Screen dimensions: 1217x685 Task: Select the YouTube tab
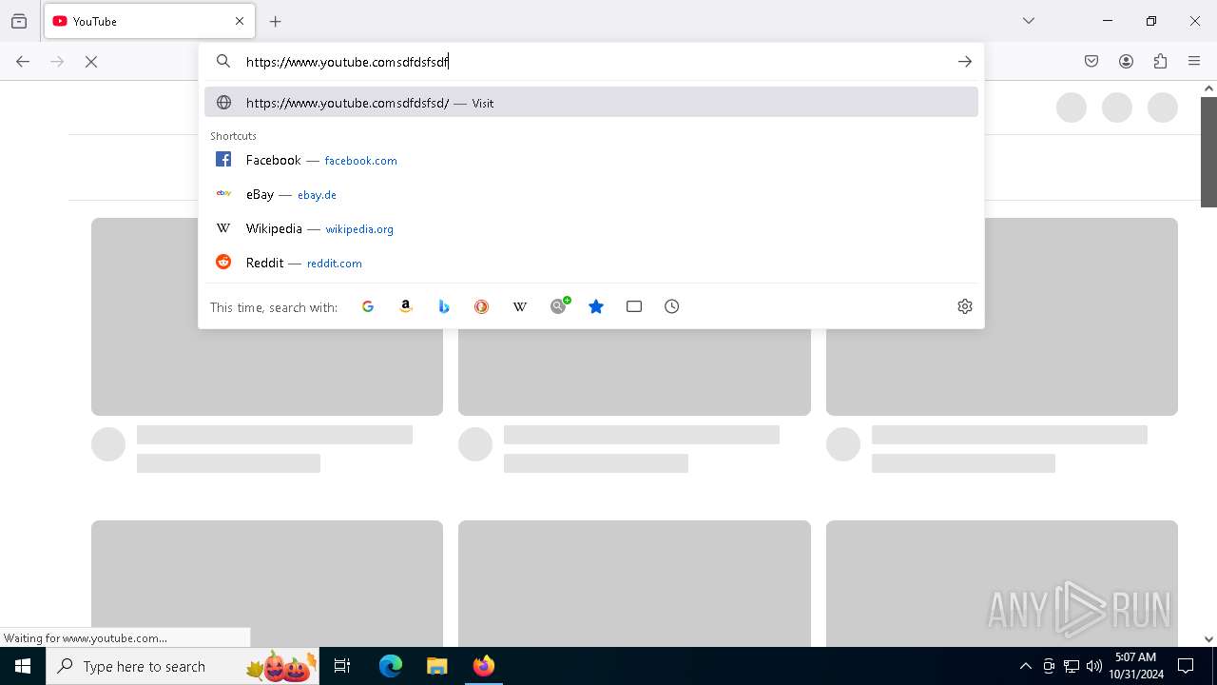(x=149, y=21)
